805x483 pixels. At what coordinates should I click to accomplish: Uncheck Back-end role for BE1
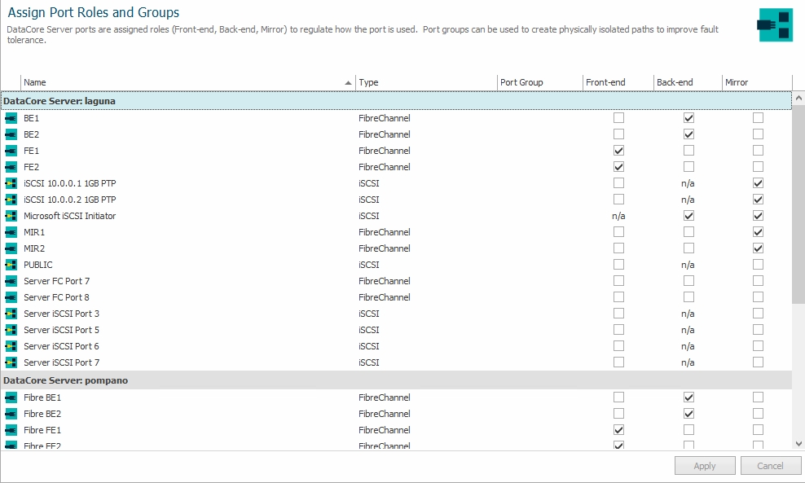[x=688, y=118]
